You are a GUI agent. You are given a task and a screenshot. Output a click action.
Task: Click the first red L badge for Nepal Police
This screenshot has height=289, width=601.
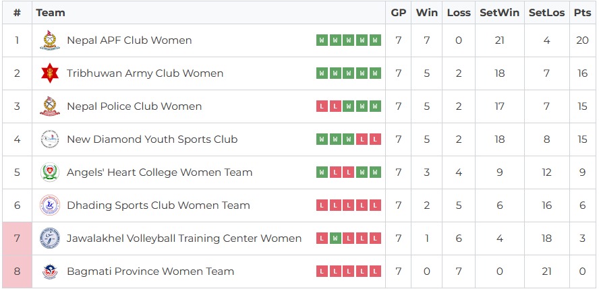[x=322, y=106]
